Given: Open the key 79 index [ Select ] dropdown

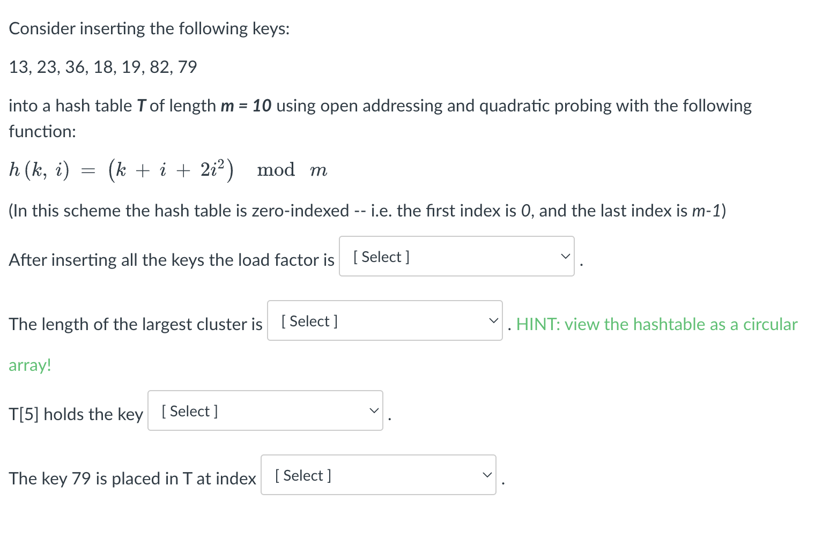Looking at the screenshot, I should tap(377, 475).
